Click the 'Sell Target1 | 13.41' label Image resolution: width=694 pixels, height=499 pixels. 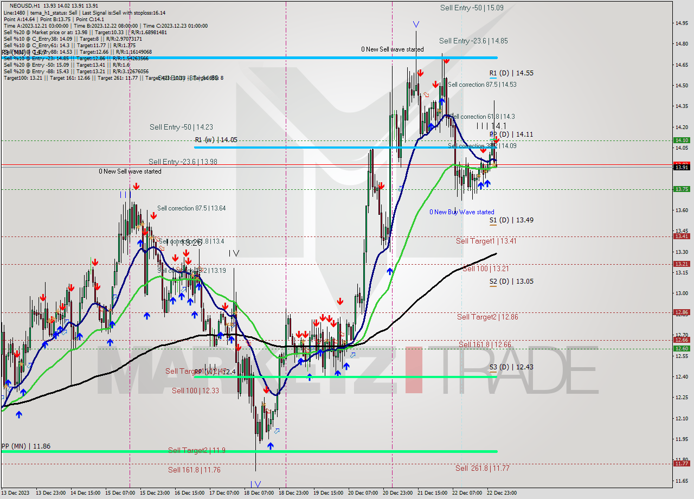486,241
